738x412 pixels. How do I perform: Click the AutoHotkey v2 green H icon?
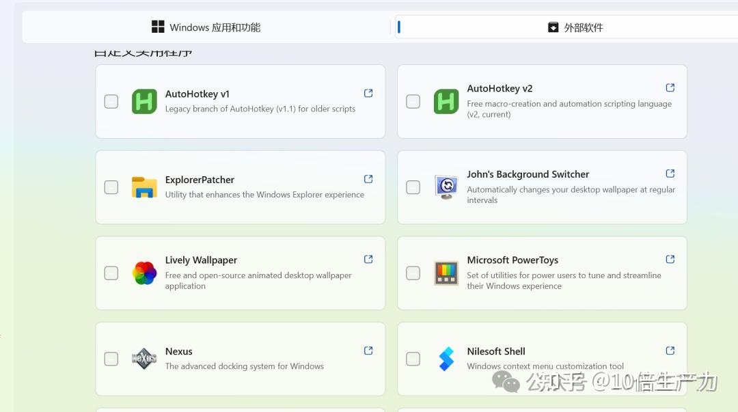coord(446,101)
